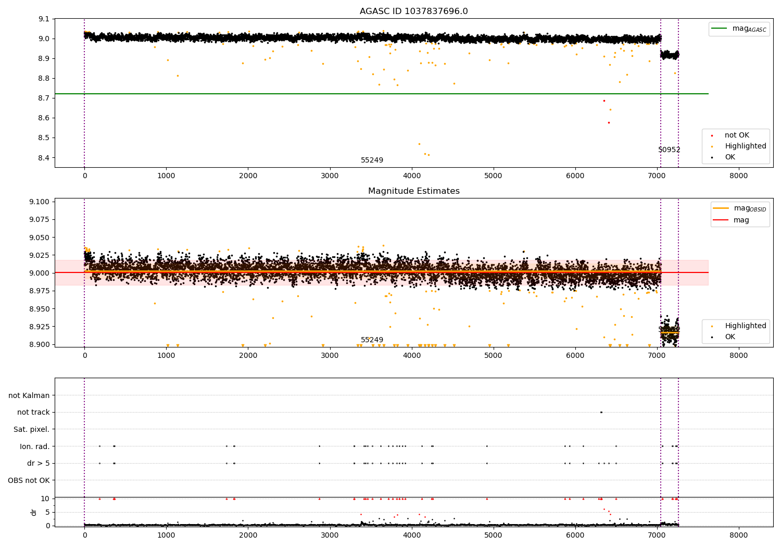This screenshot has height=547, width=781.
Task: Select the red 'mag' legend entry text
Action: (x=741, y=220)
